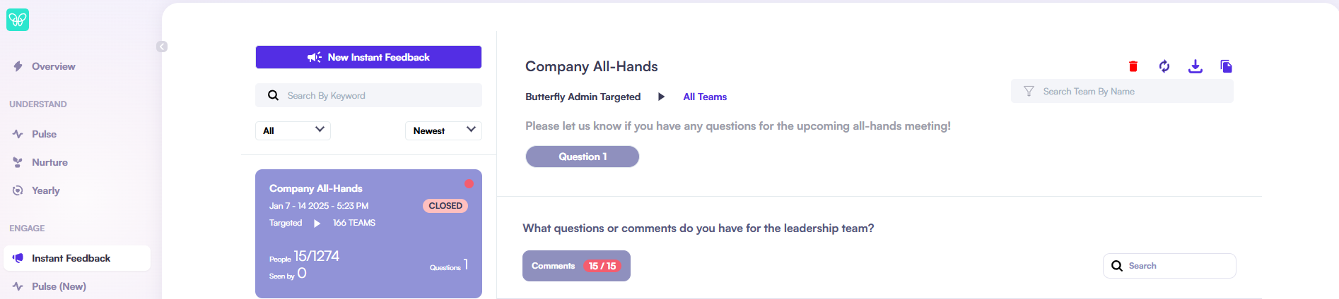Click the duplicate copy icon
The width and height of the screenshot is (1339, 299).
pyautogui.click(x=1227, y=66)
